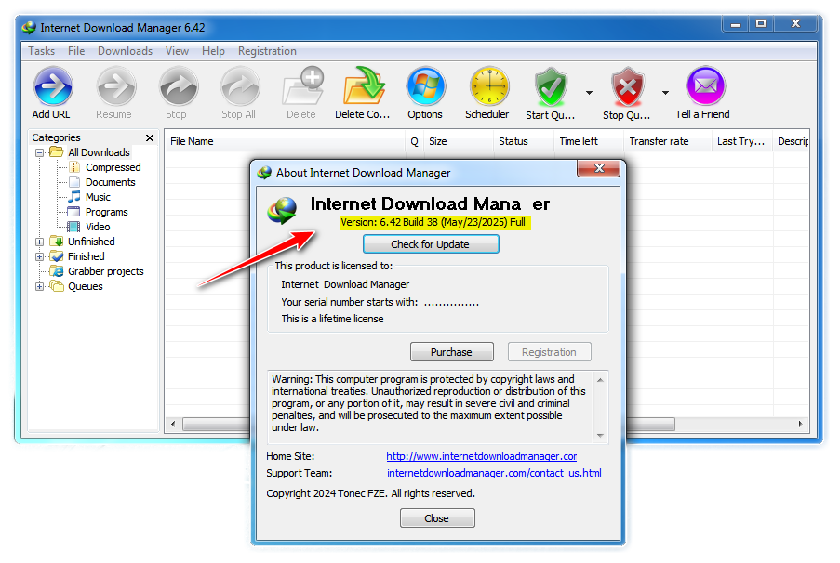Open the View menu
840x563 pixels.
tap(177, 51)
